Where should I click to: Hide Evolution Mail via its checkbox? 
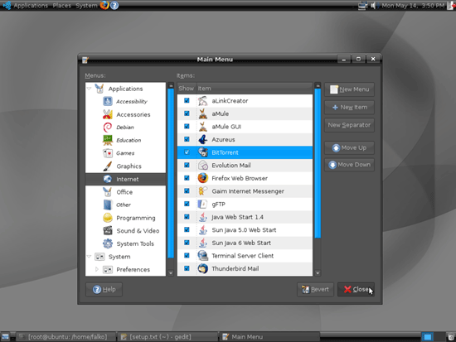(x=187, y=165)
